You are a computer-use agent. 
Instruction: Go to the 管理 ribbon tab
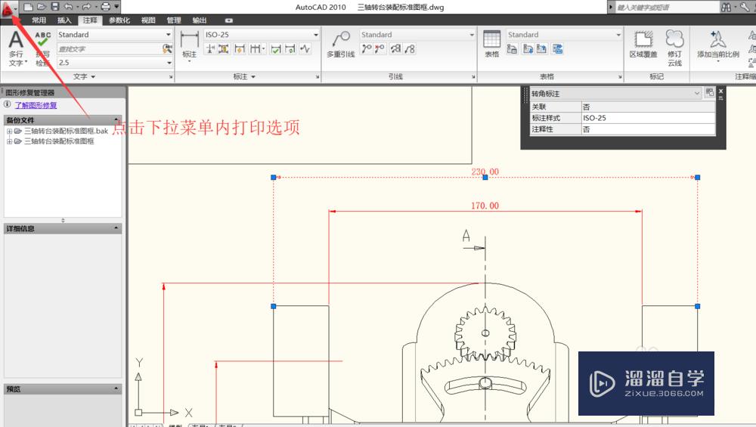coord(174,20)
